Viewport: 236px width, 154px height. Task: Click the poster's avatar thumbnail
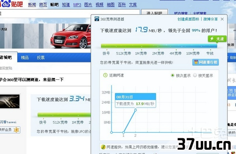coord(9,101)
